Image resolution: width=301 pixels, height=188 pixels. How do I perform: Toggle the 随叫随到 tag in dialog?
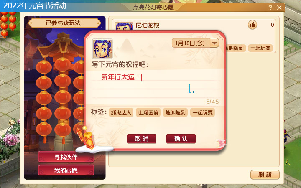click(175, 112)
